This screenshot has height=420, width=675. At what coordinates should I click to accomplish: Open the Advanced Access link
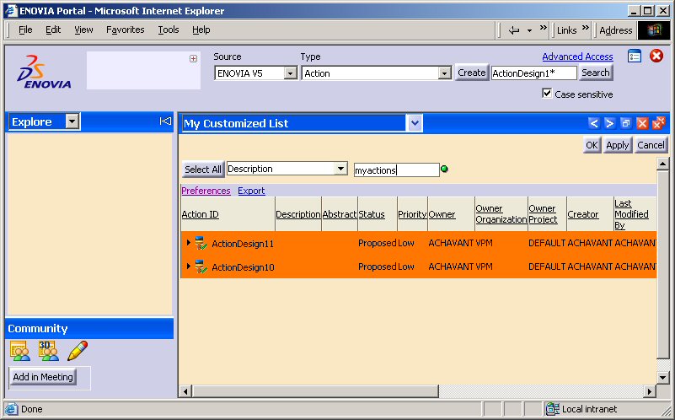(577, 57)
